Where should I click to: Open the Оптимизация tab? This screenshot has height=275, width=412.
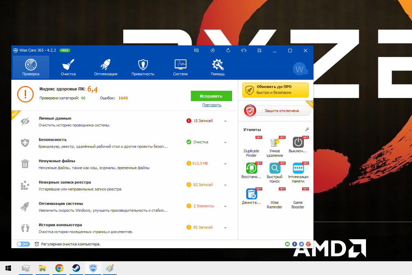pos(105,67)
